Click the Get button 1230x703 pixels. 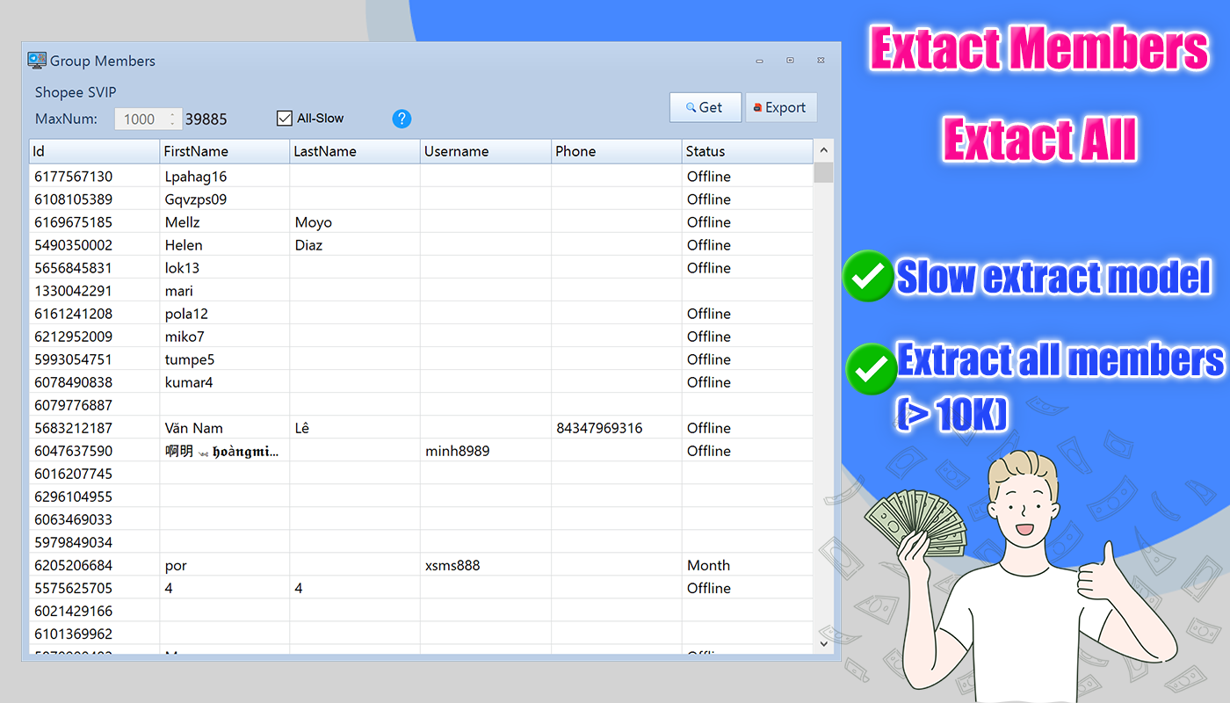(x=705, y=106)
